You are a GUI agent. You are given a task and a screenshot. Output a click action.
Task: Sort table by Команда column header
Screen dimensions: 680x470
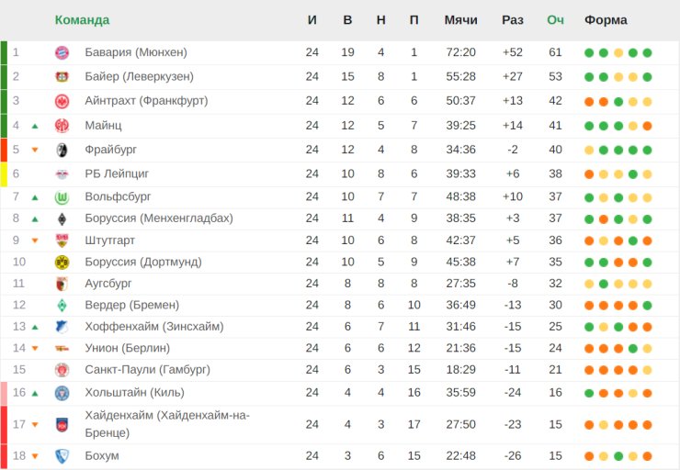click(82, 20)
